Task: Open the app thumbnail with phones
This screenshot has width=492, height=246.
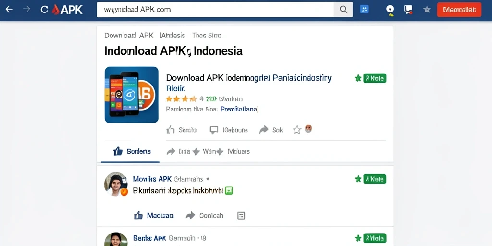Action: [x=132, y=95]
